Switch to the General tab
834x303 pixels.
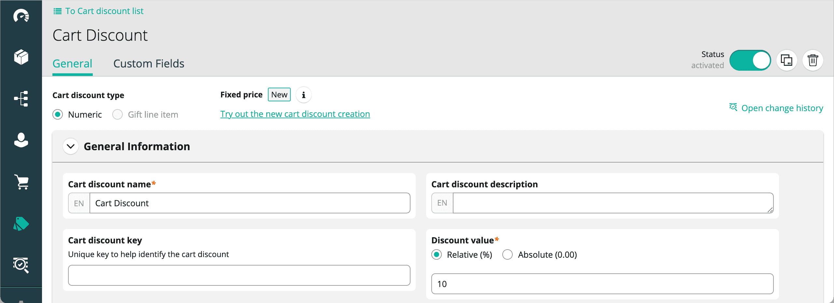point(72,64)
